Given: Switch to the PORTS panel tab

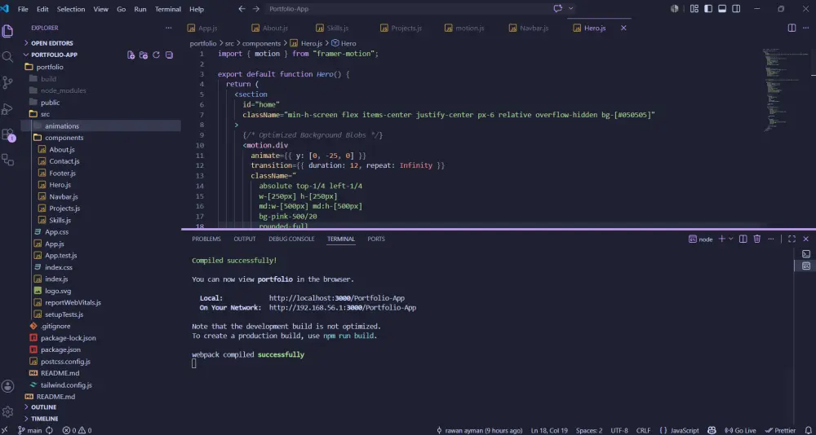Looking at the screenshot, I should (x=376, y=239).
